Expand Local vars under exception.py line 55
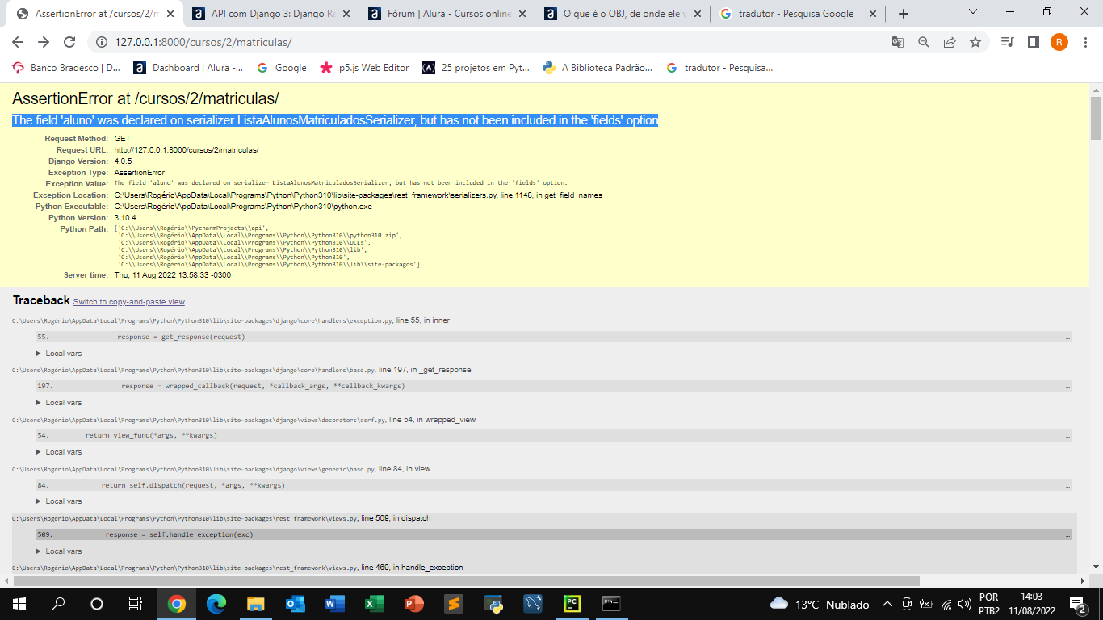1103x620 pixels. 59,354
